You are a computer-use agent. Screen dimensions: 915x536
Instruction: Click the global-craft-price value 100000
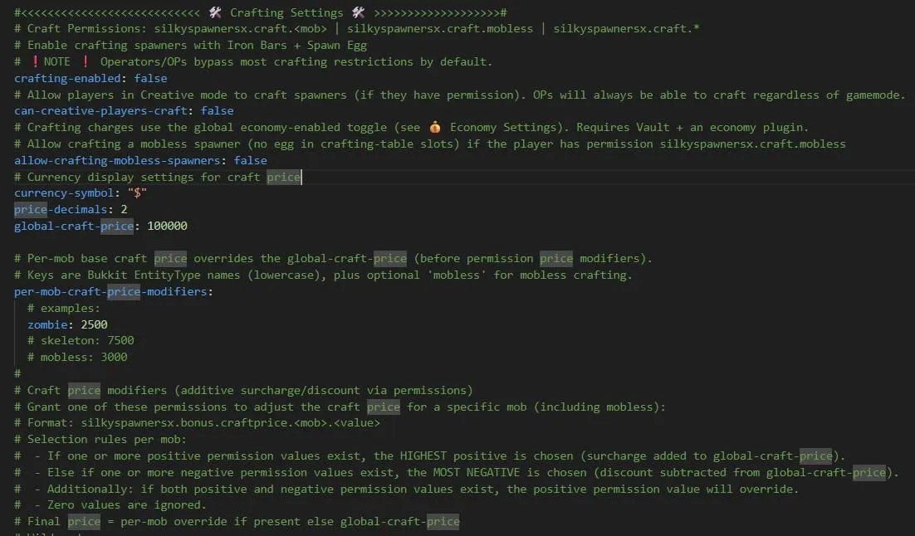point(167,226)
